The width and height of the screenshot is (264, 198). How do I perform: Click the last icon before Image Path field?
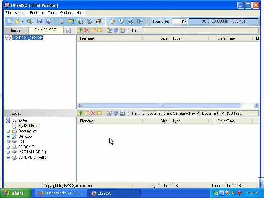(122, 30)
